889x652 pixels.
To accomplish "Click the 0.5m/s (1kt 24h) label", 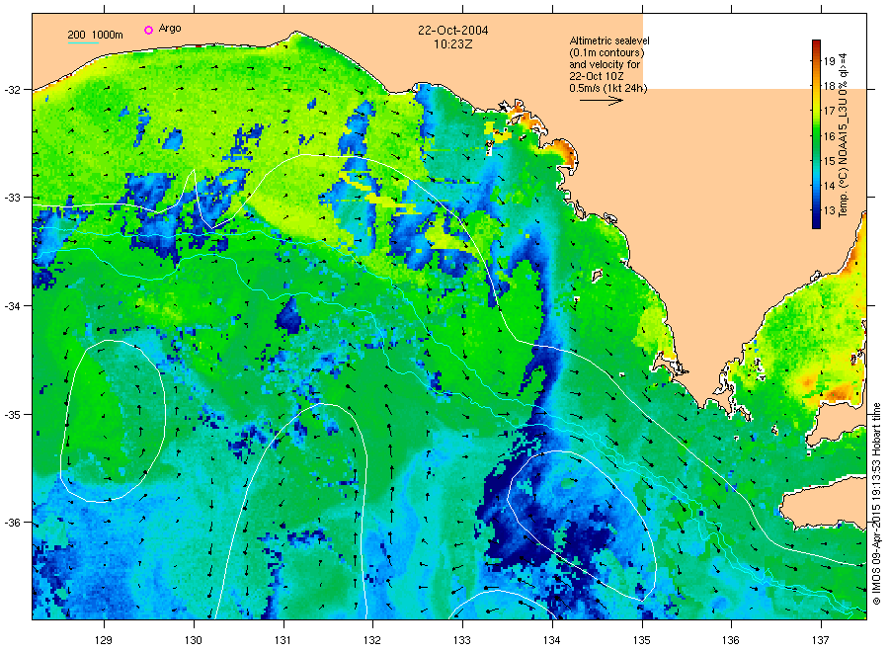I will click(607, 89).
